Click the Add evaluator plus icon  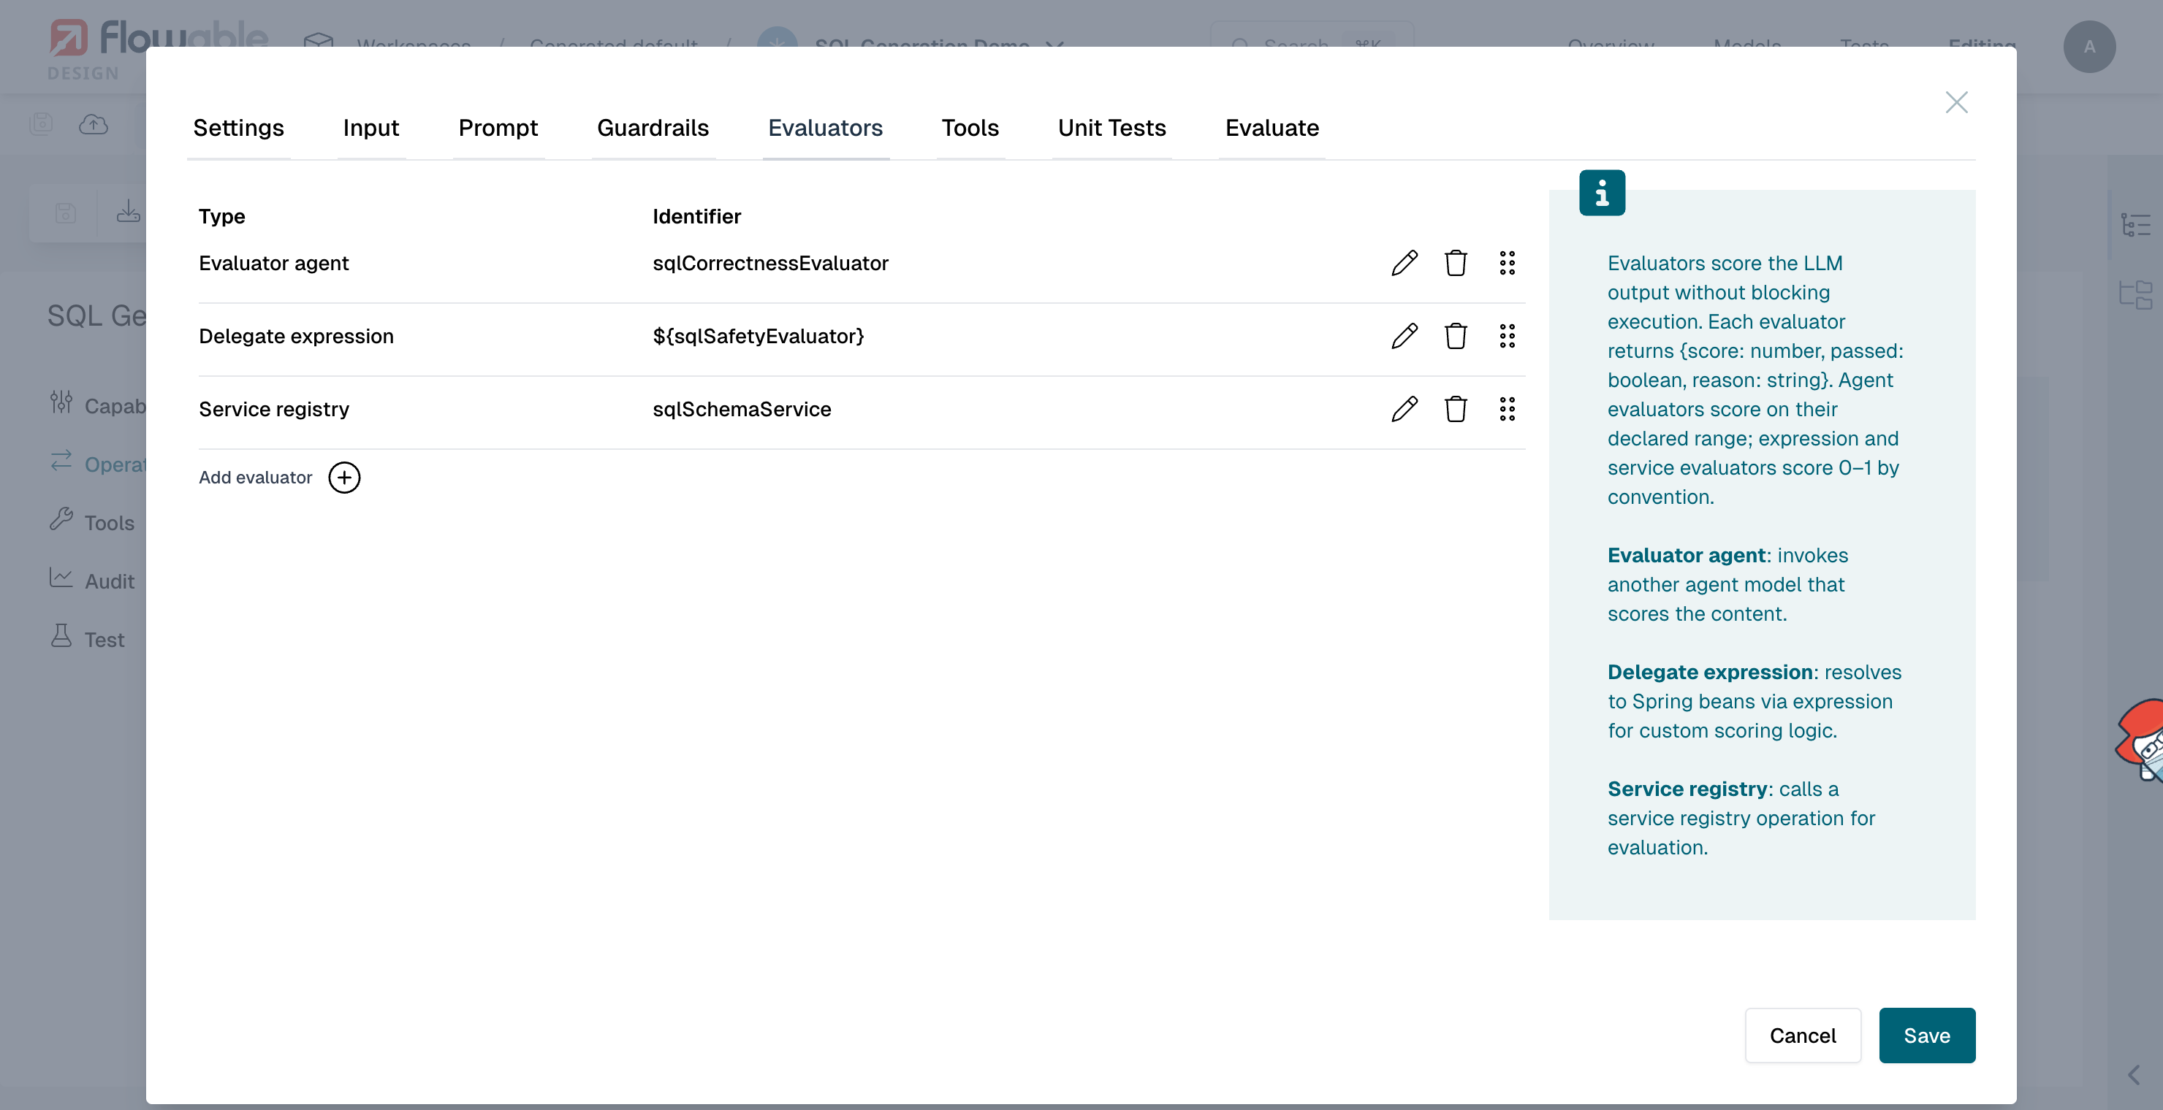tap(344, 478)
